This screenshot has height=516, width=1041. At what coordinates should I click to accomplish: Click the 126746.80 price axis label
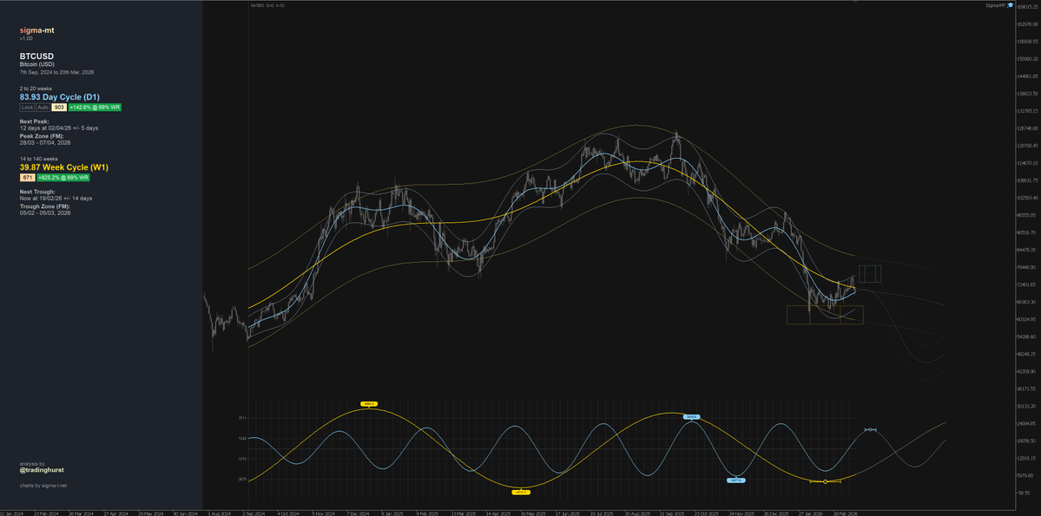[x=1028, y=128]
